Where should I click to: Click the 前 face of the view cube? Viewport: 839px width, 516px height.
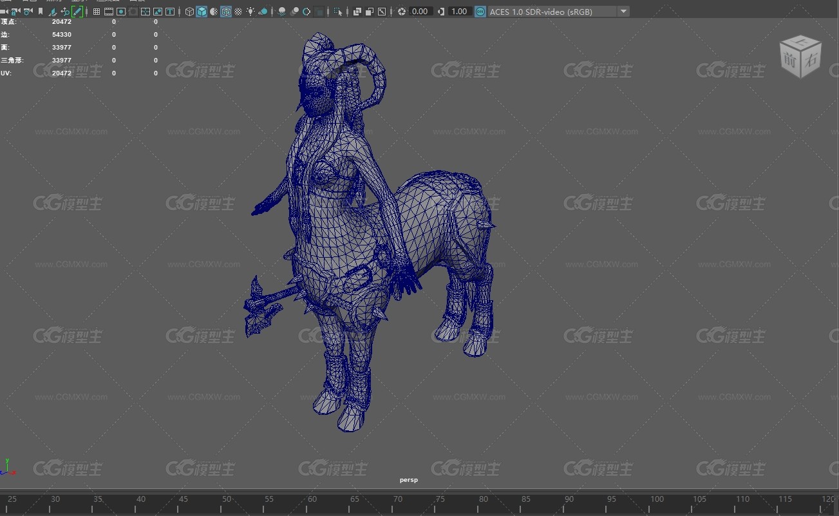(x=789, y=61)
